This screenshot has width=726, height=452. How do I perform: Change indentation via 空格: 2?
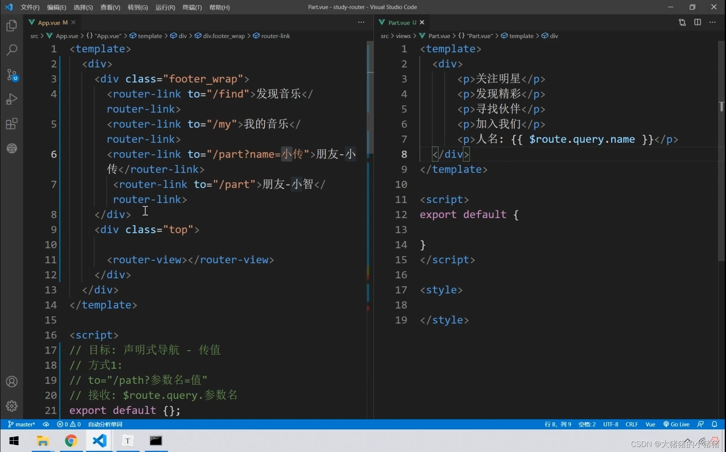point(587,424)
